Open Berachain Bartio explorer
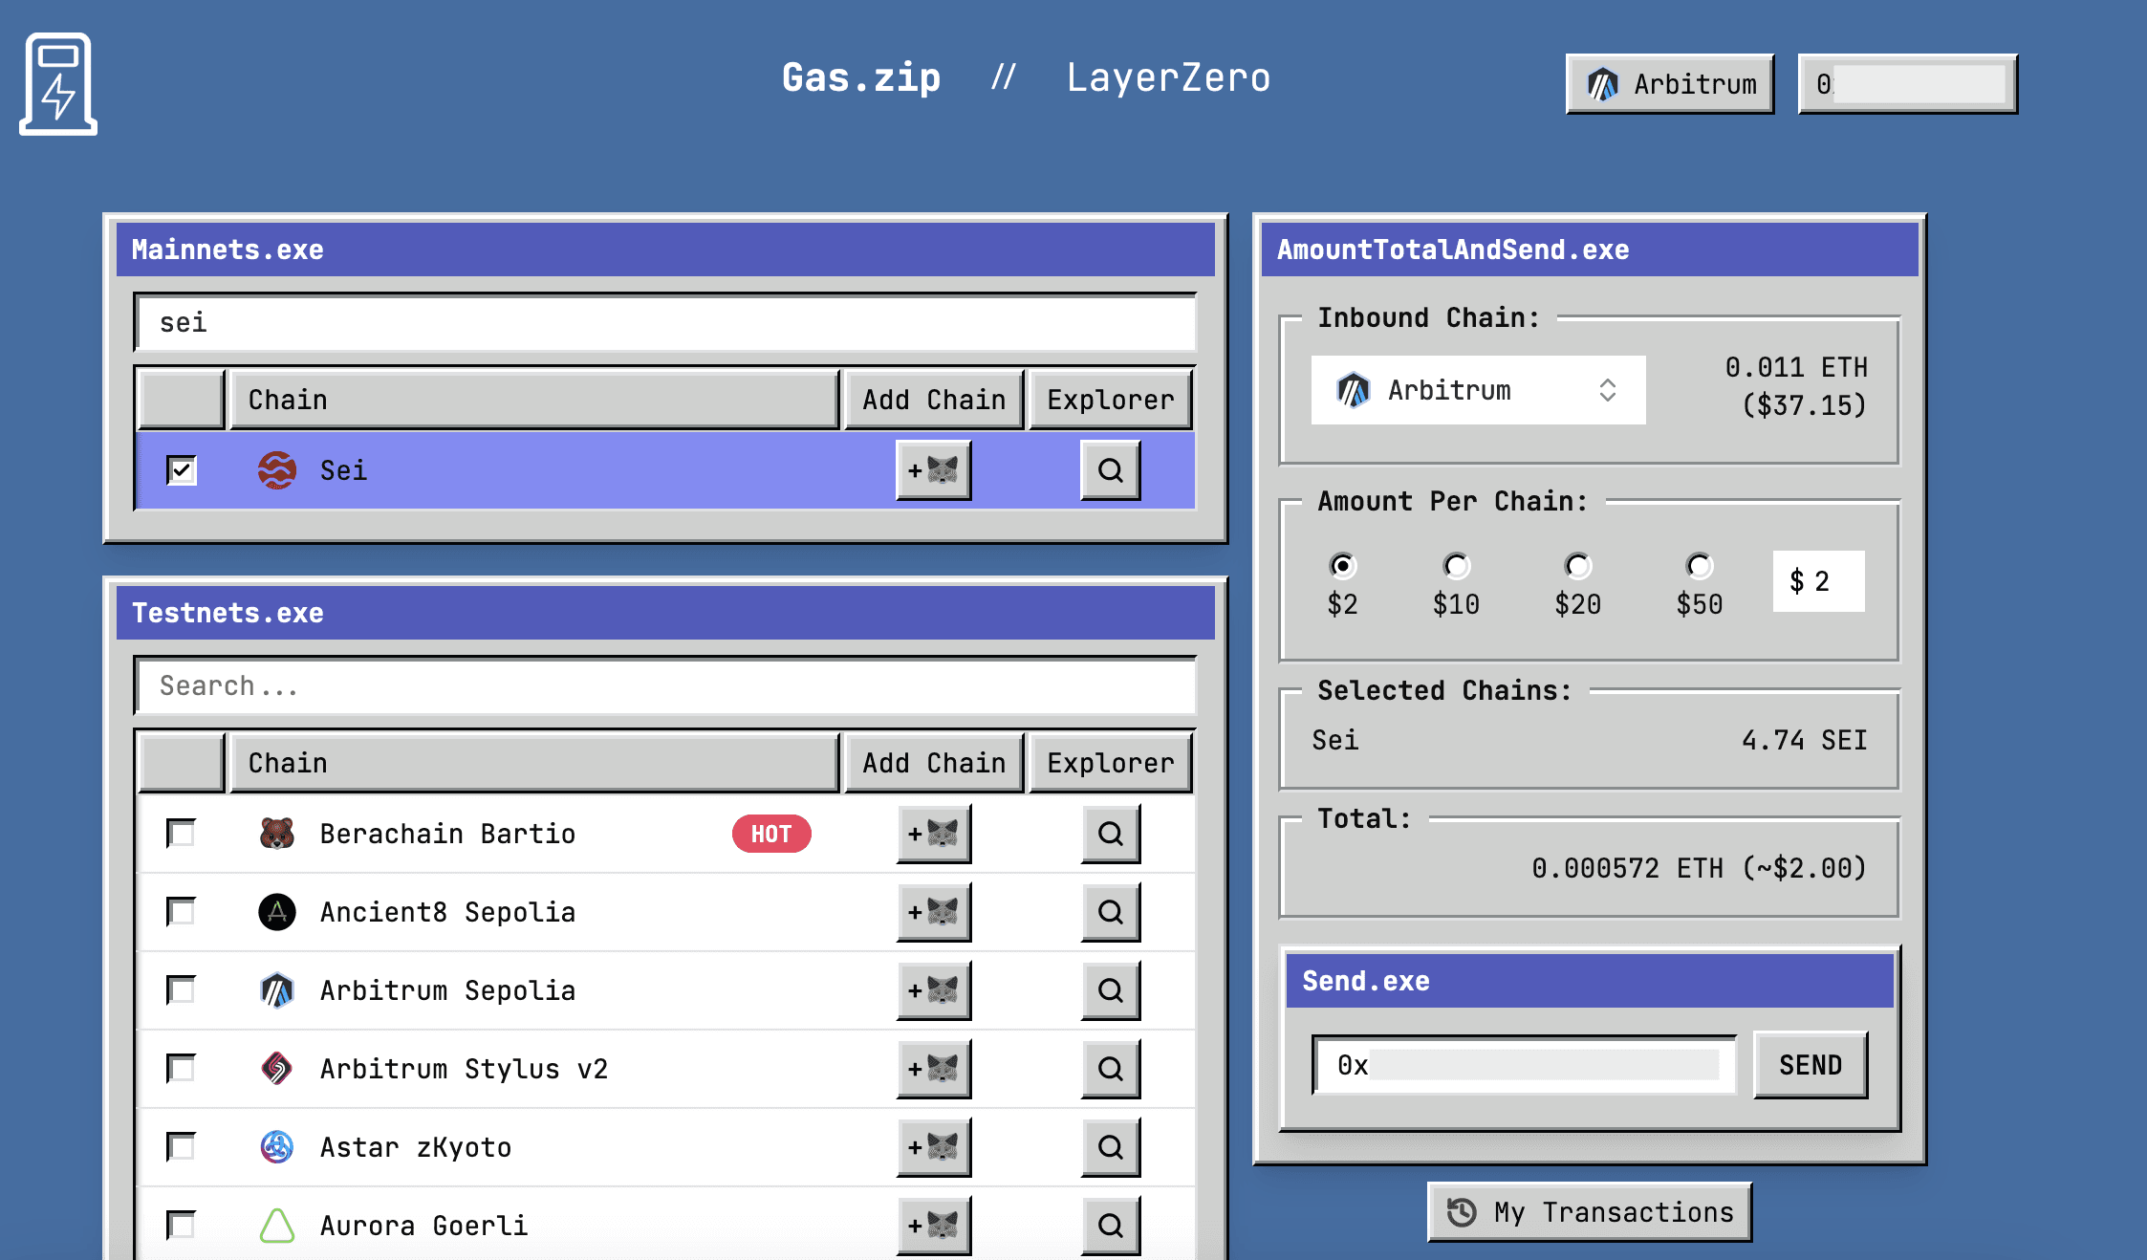The image size is (2147, 1260). (1110, 834)
